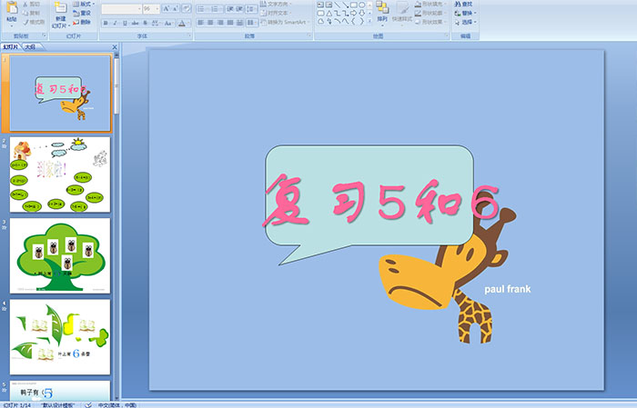Switch to the Outline (大纲) pane tab
This screenshot has width=637, height=408.
pyautogui.click(x=30, y=47)
